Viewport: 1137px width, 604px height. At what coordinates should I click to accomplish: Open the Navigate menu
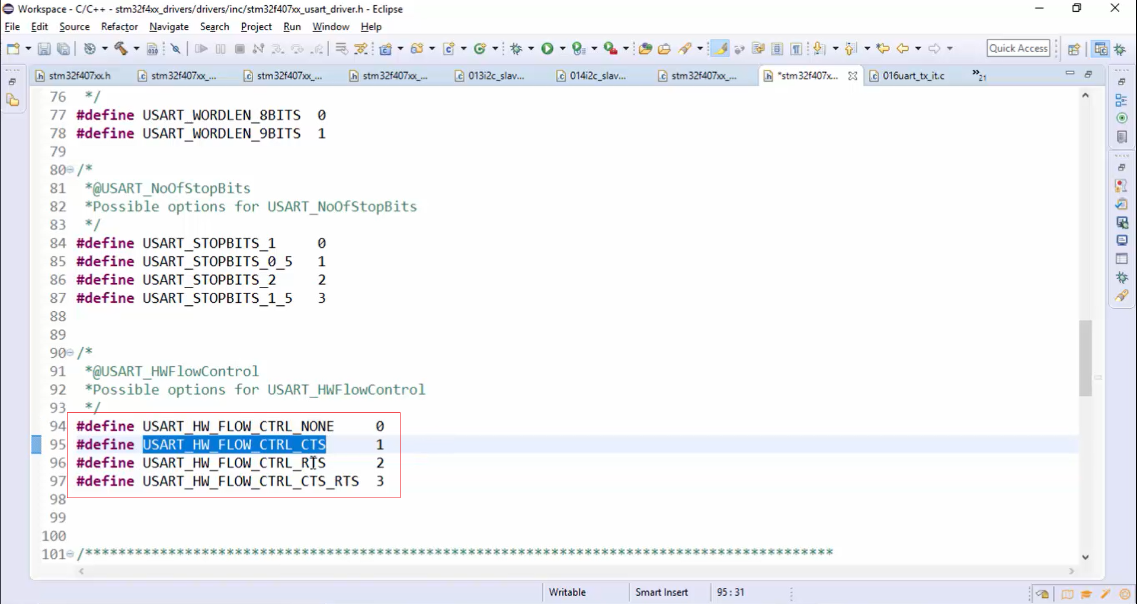[x=169, y=27]
